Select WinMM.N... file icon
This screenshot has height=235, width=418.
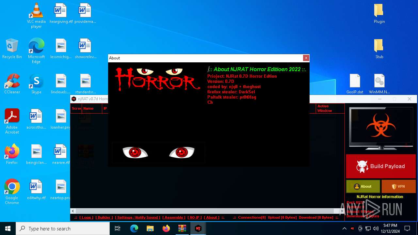point(379,84)
